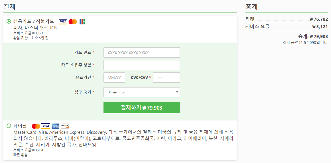Focus the CVC/CVV input field
Image resolution: width=331 pixels, height=163 pixels.
166,78
